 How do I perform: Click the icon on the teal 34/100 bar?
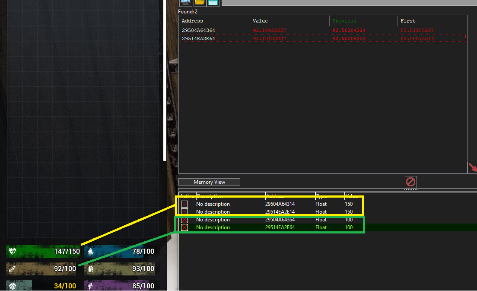[13, 286]
